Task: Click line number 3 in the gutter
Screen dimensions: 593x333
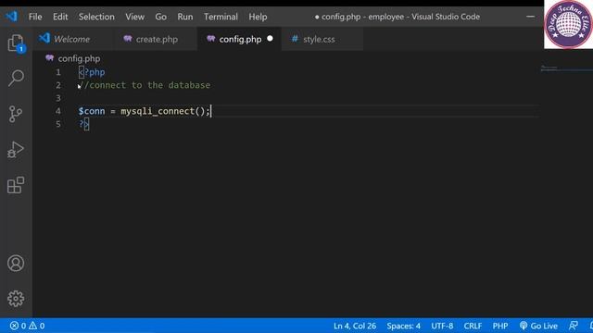Action: coord(58,98)
